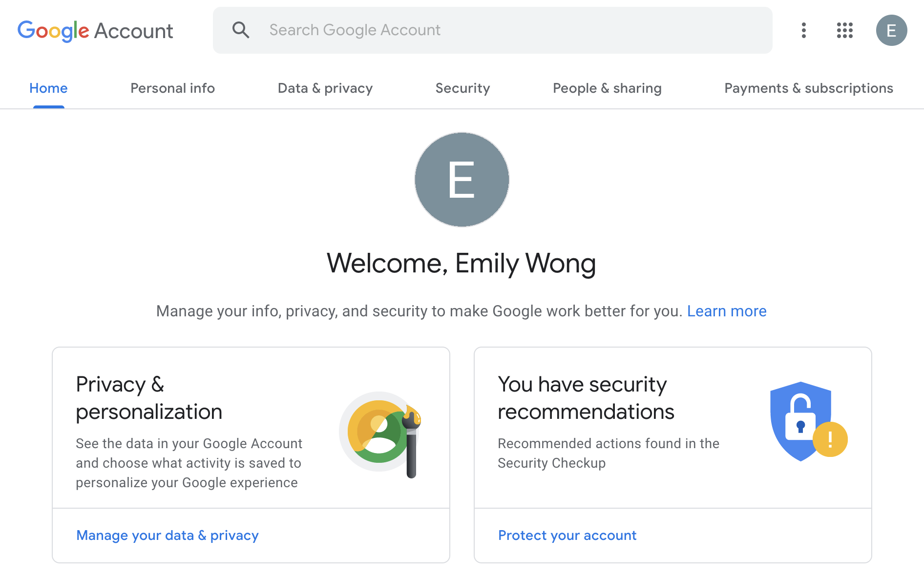Open Manage your data & privacy
924x578 pixels.
pos(167,536)
